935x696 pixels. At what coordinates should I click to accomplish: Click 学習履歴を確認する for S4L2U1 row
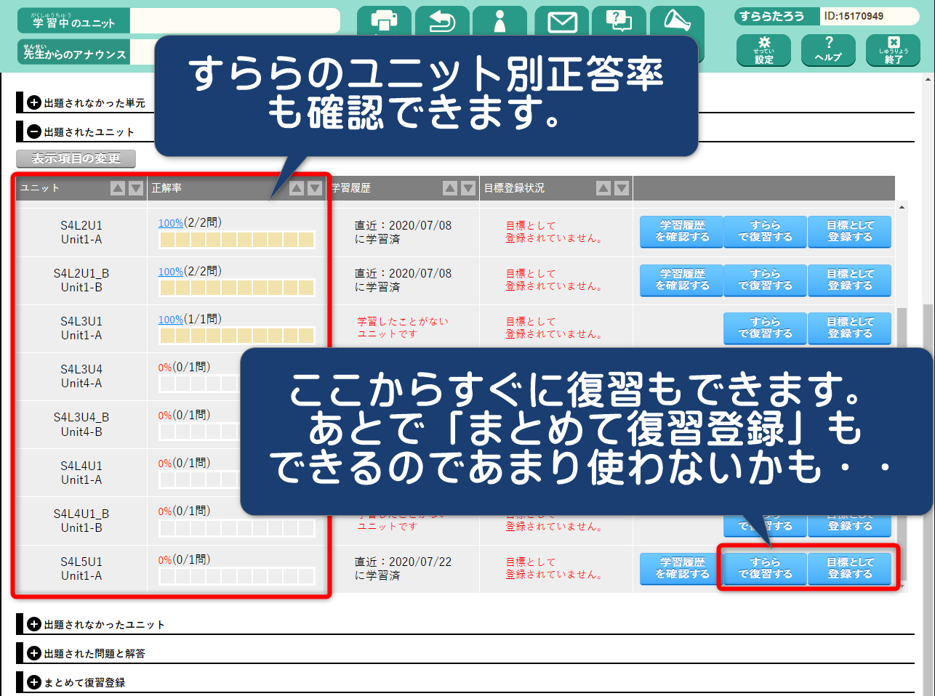pyautogui.click(x=682, y=232)
